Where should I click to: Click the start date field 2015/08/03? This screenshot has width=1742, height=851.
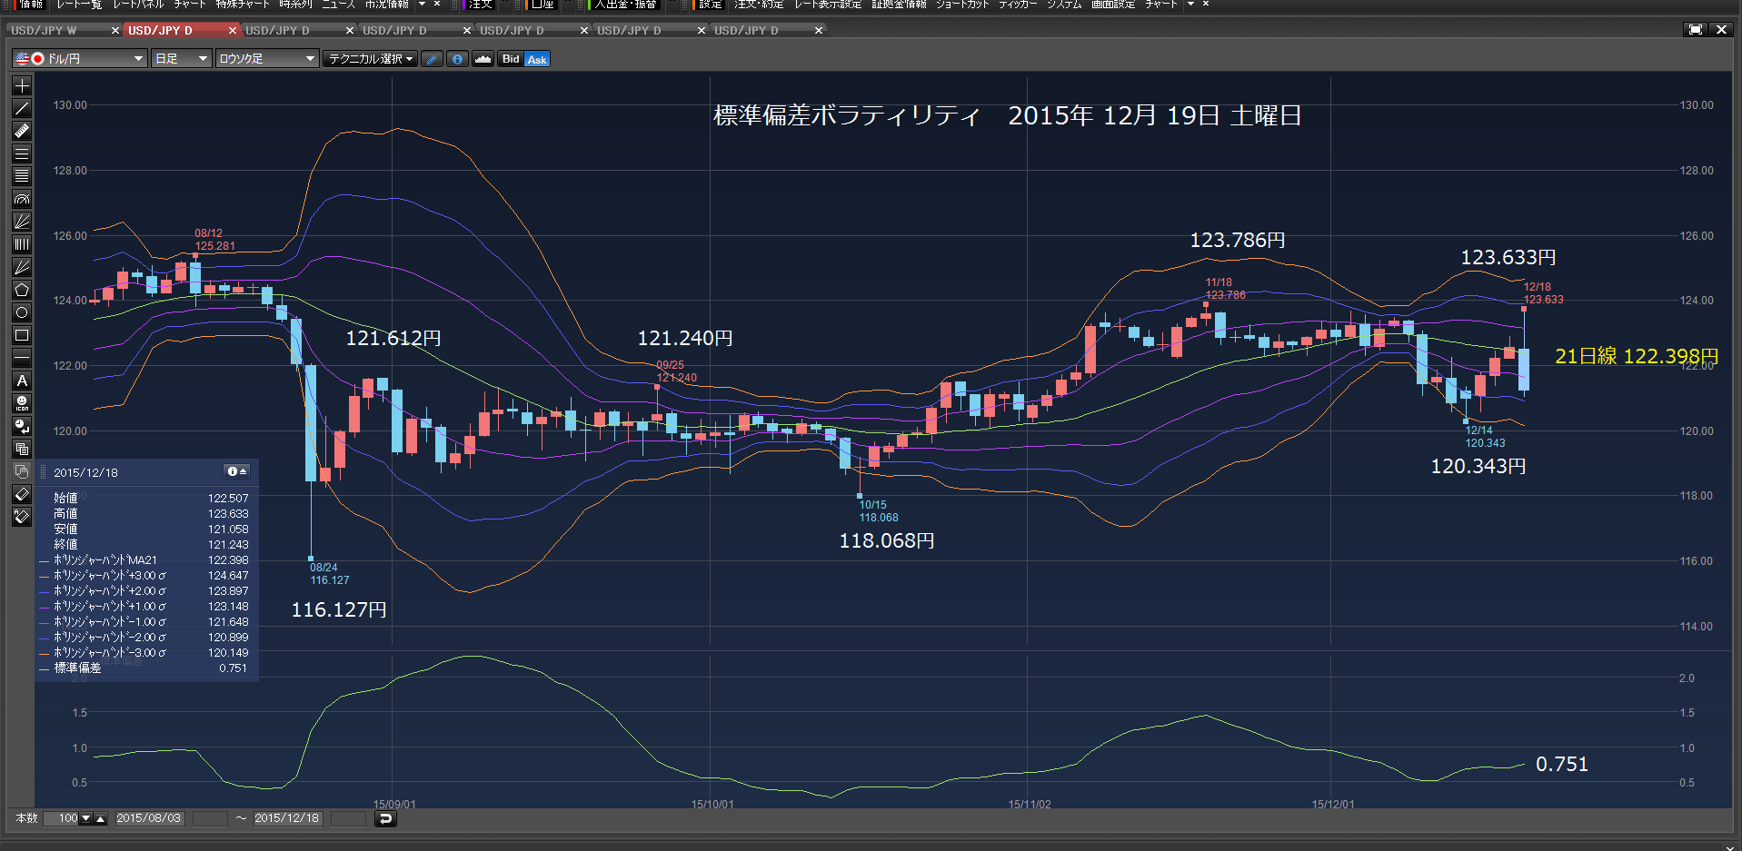[x=149, y=818]
